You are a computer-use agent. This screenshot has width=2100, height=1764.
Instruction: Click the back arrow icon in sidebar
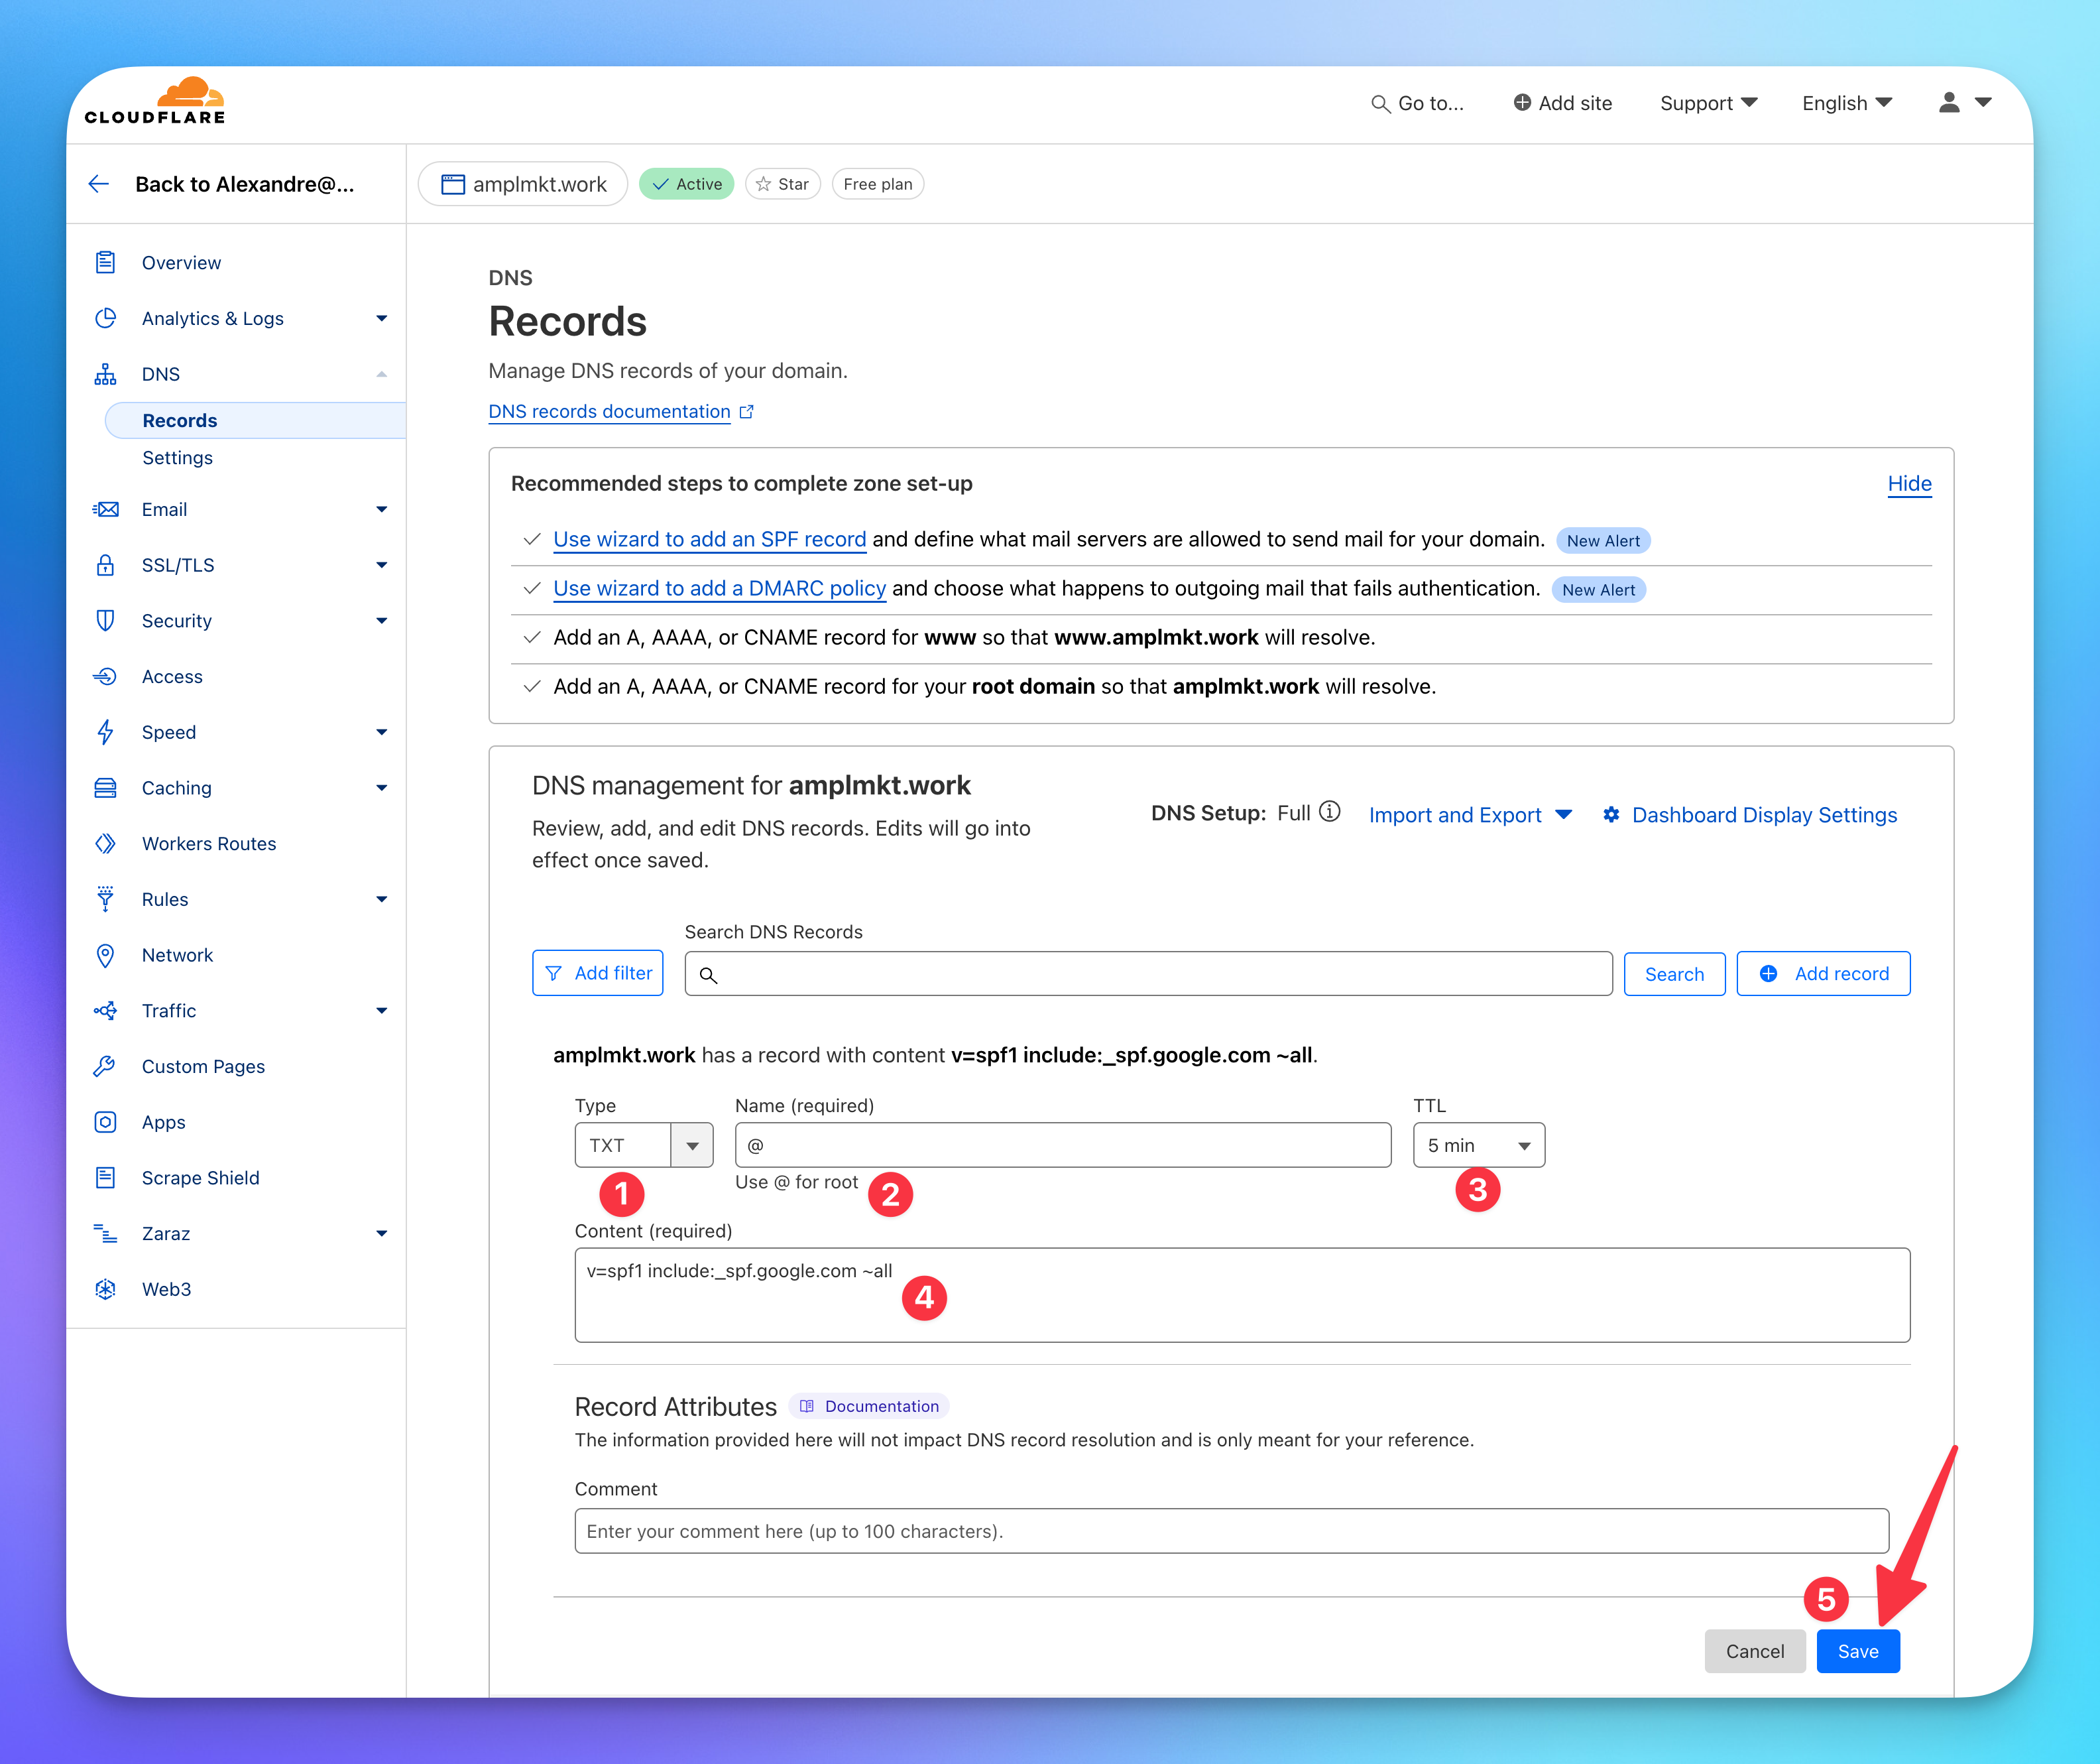98,183
